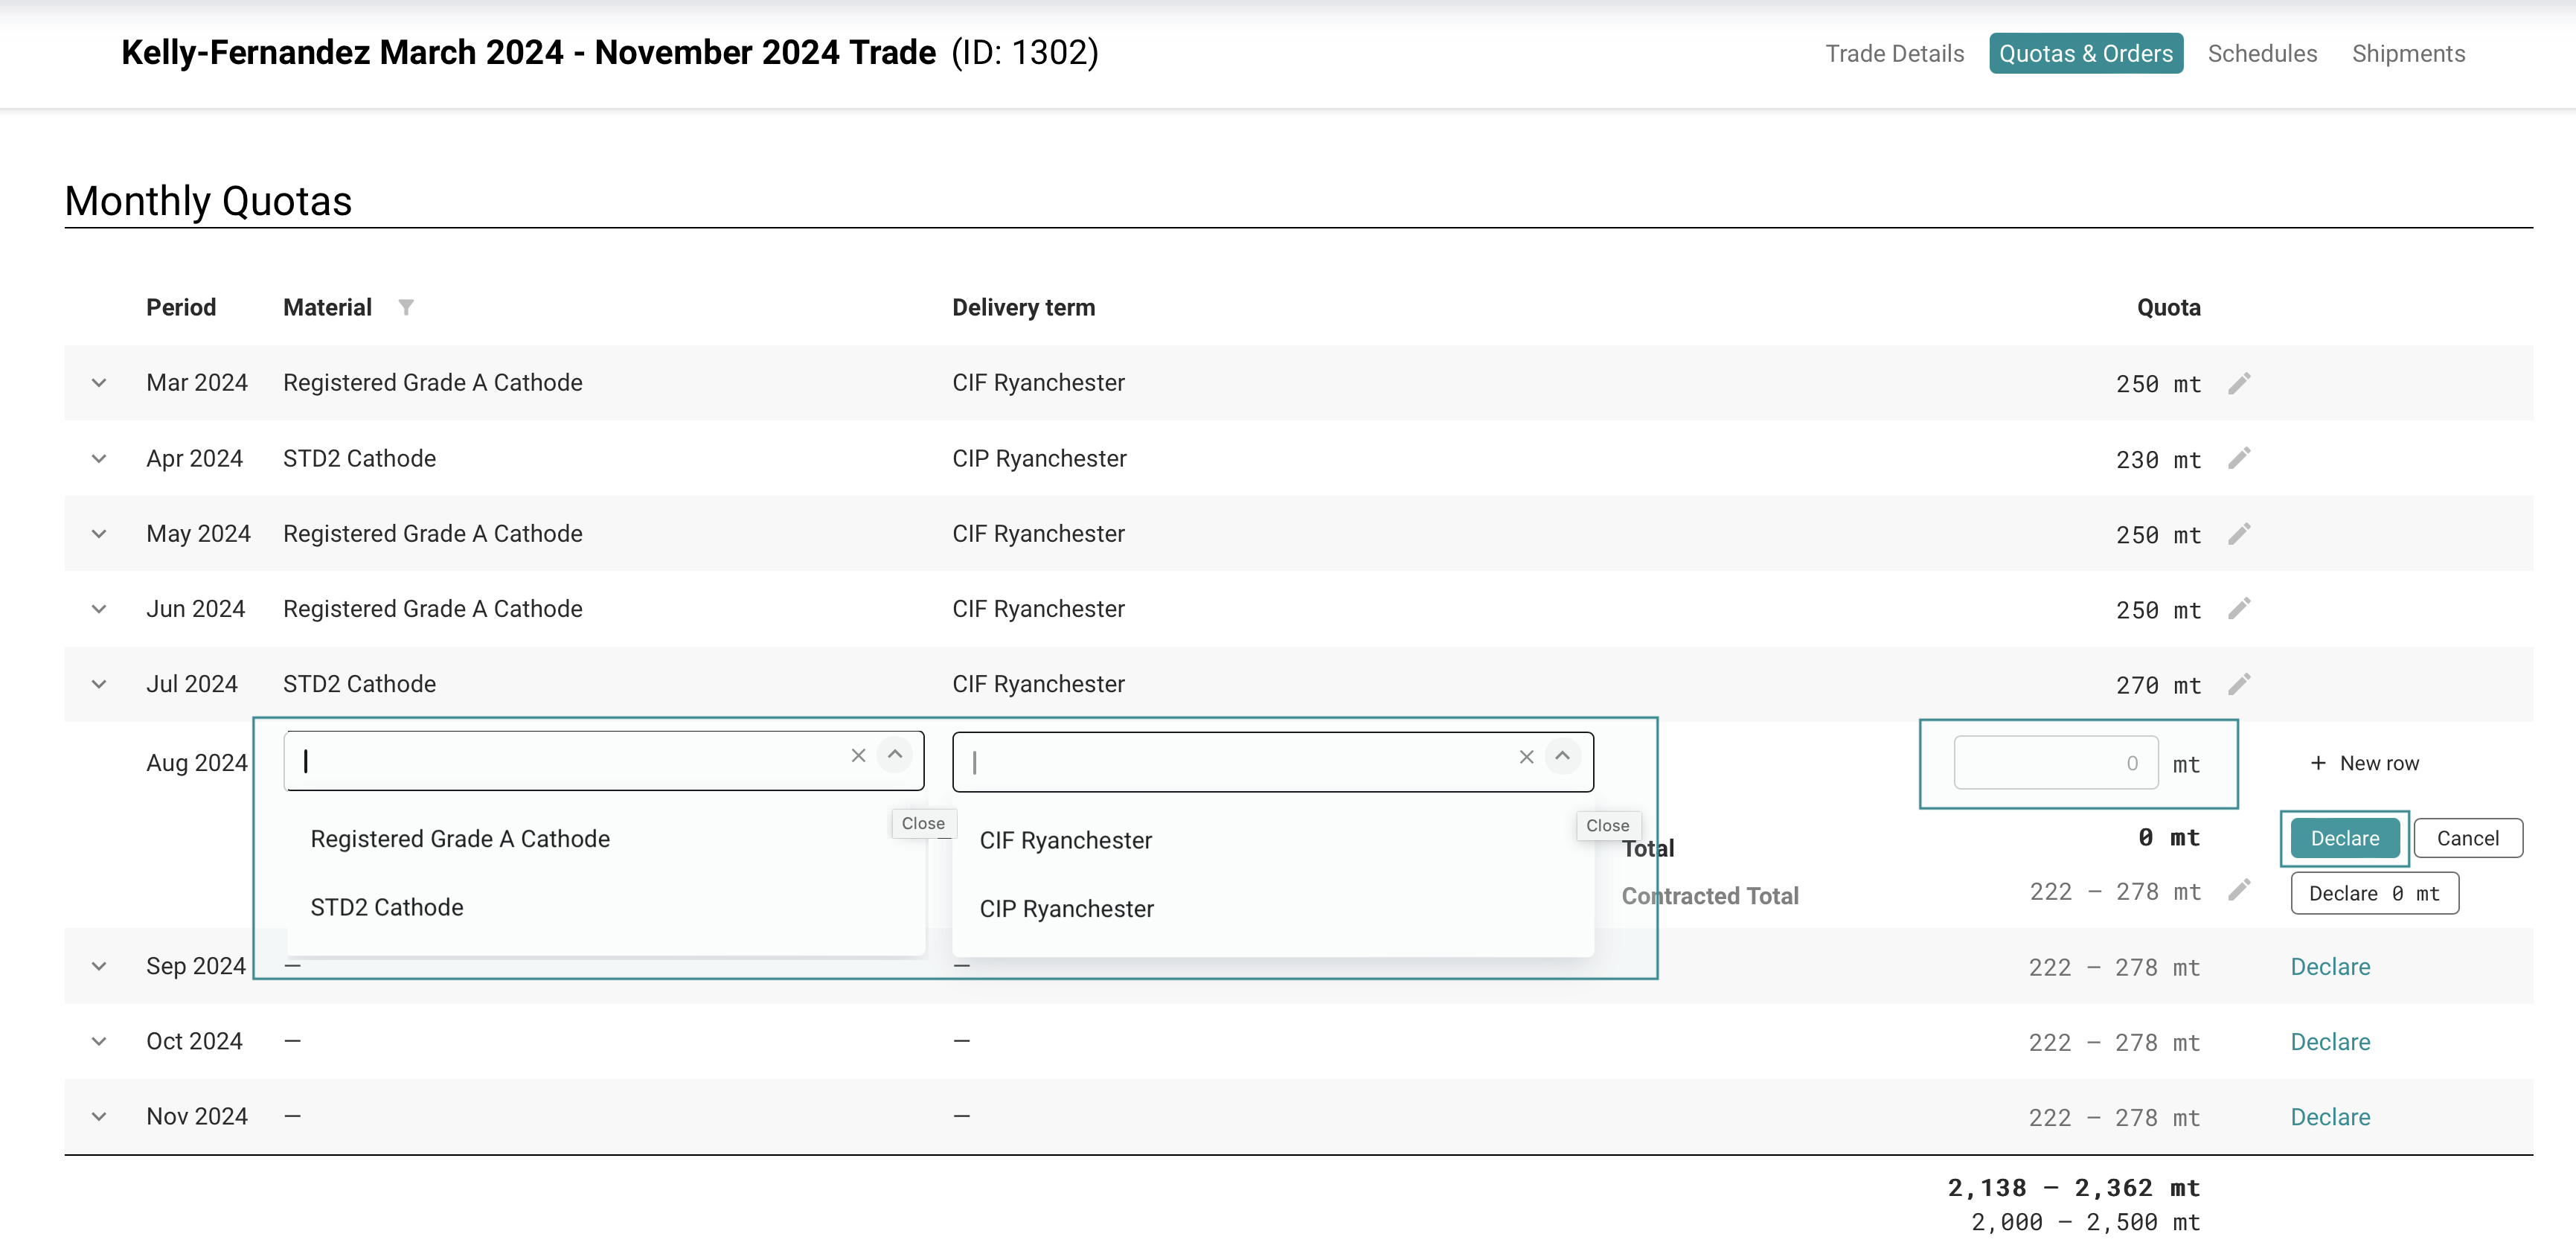
Task: Click pencil icon for Jul 2024 quota
Action: (x=2239, y=684)
